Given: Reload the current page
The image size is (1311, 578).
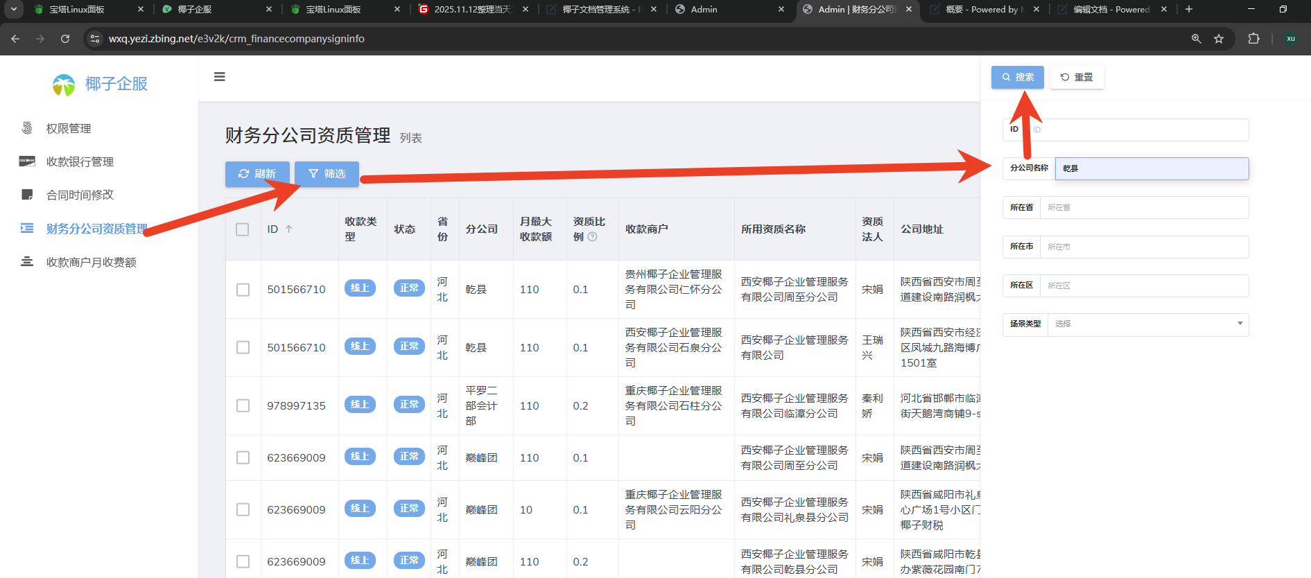Looking at the screenshot, I should (65, 39).
